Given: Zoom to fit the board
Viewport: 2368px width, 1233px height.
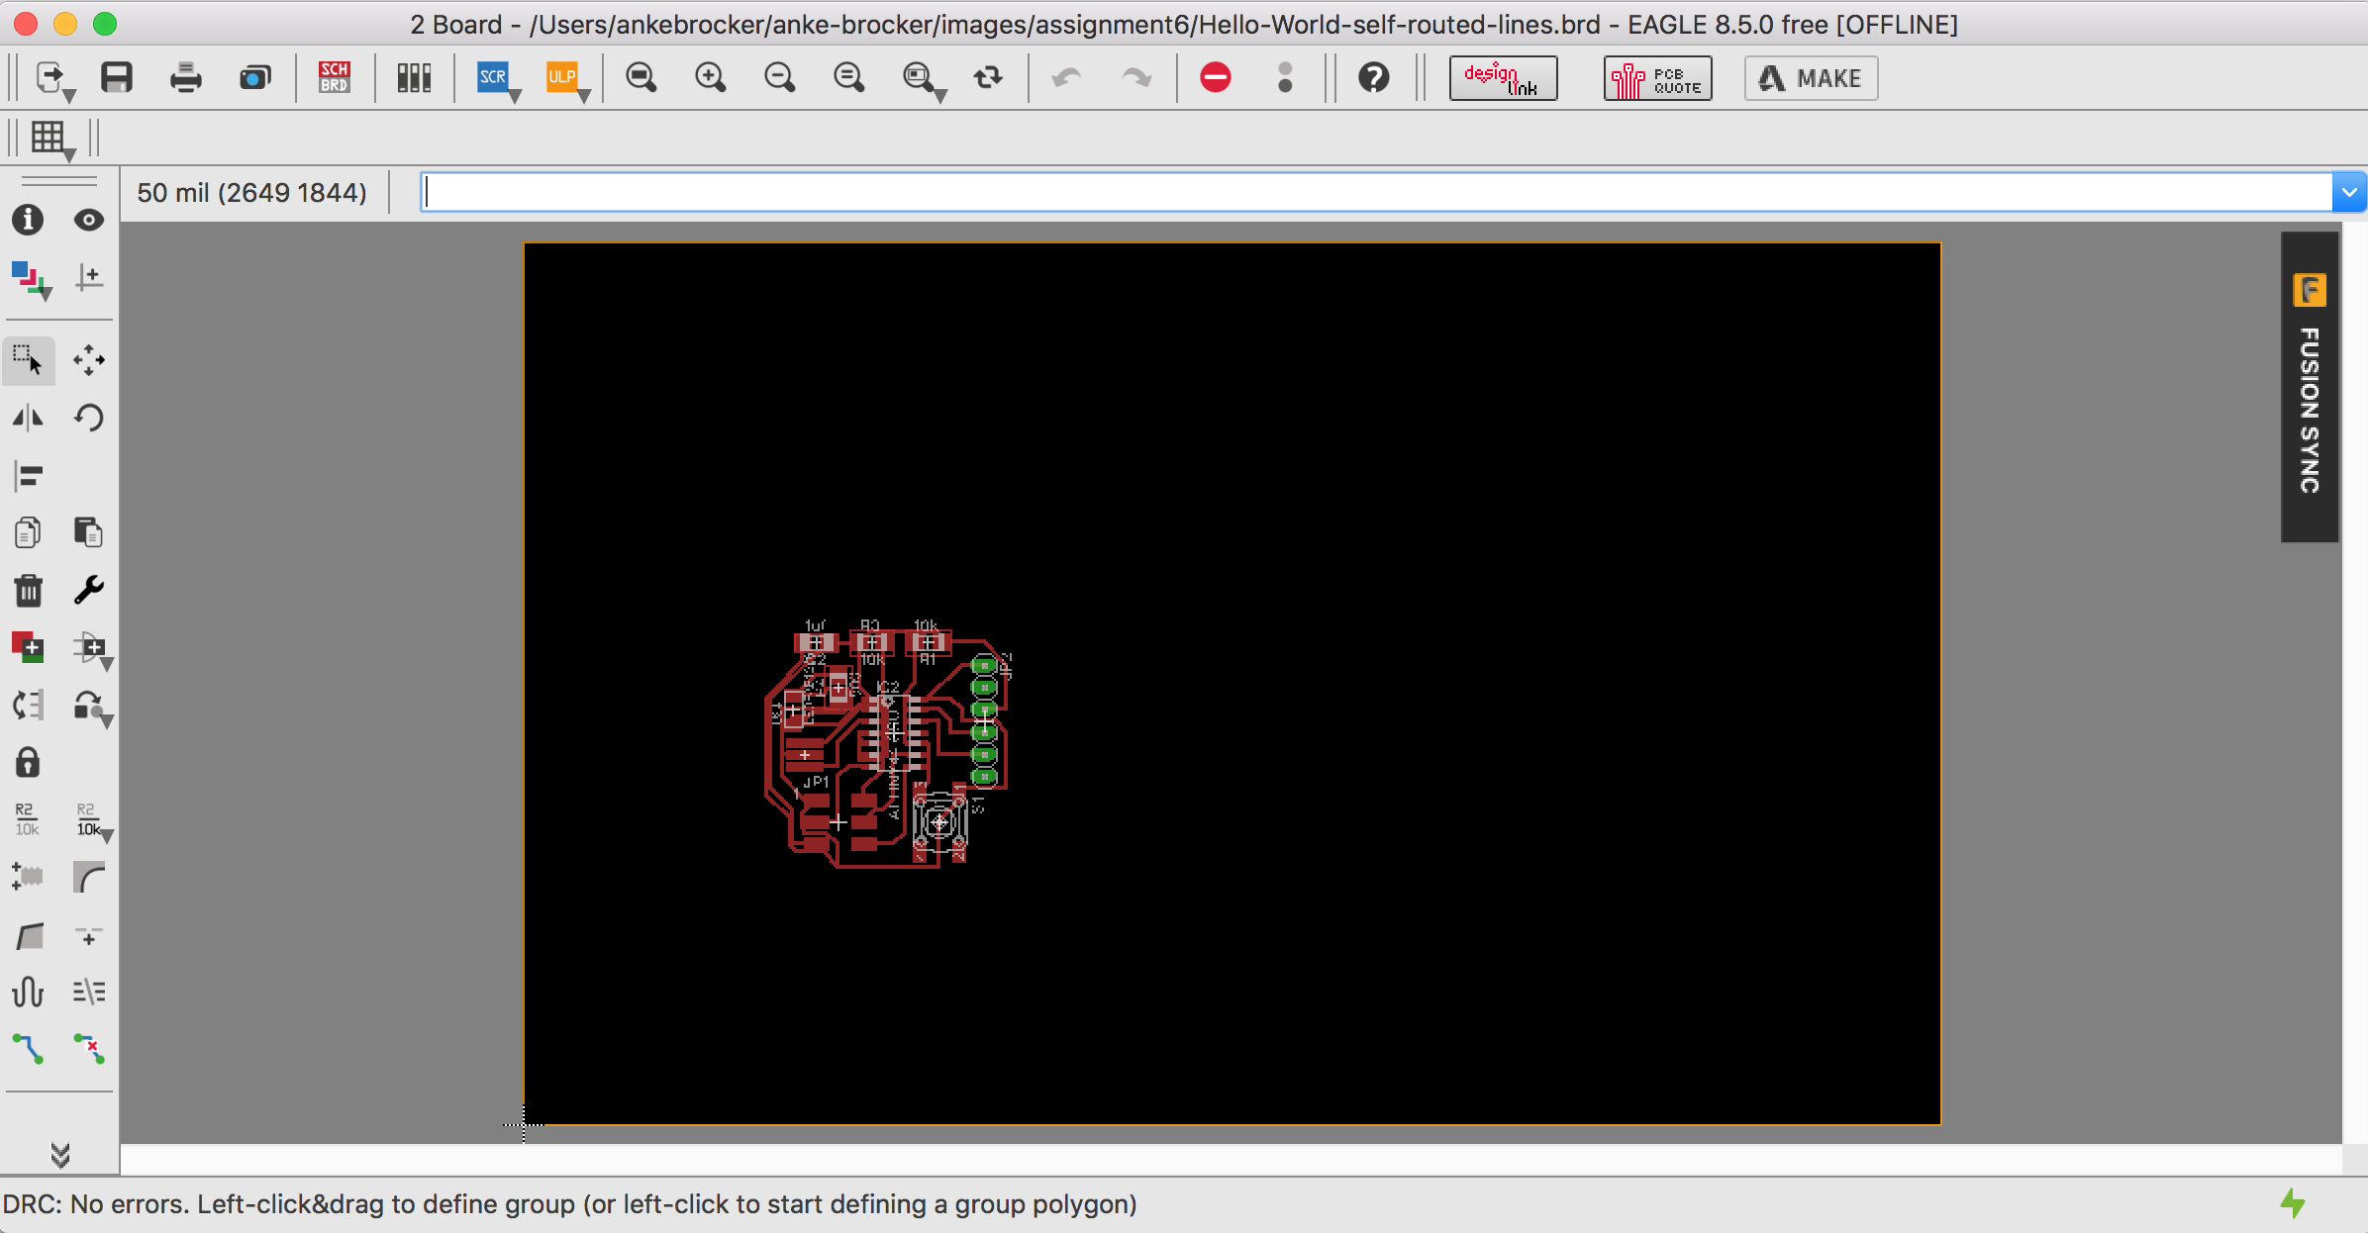Looking at the screenshot, I should [641, 77].
